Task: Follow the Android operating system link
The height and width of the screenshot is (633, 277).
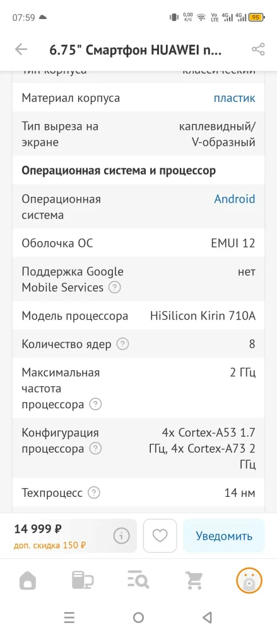Action: 234,199
